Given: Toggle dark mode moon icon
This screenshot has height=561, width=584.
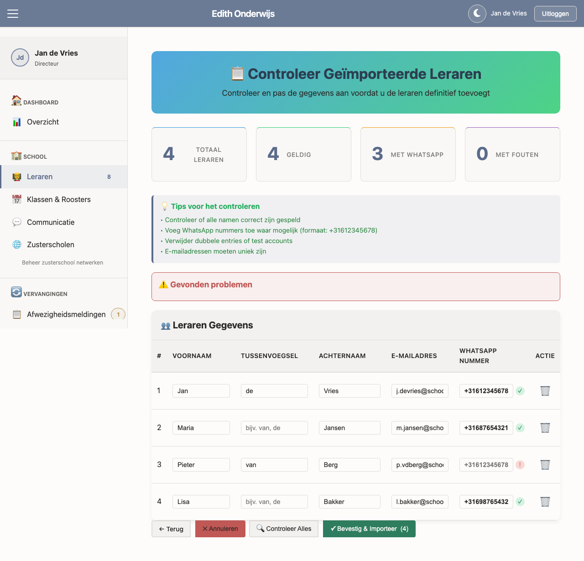Looking at the screenshot, I should pyautogui.click(x=477, y=14).
